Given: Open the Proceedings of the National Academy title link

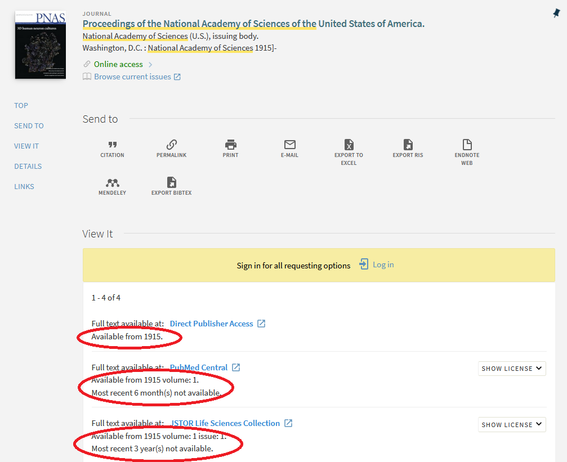Looking at the screenshot, I should point(253,24).
